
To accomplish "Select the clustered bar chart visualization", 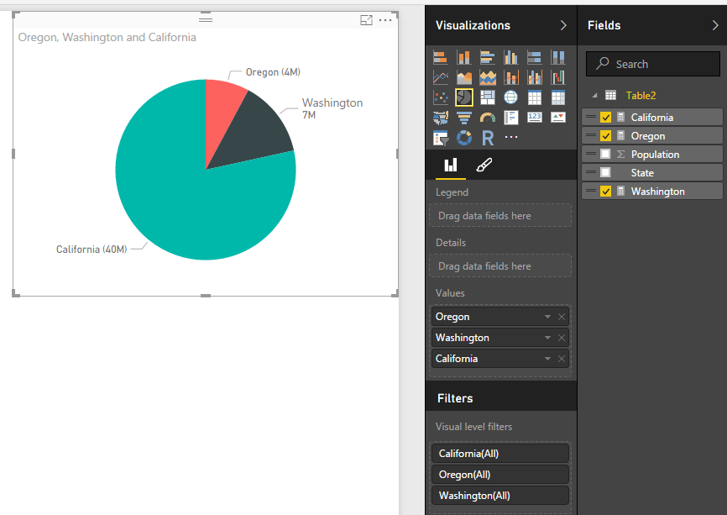I will point(487,57).
